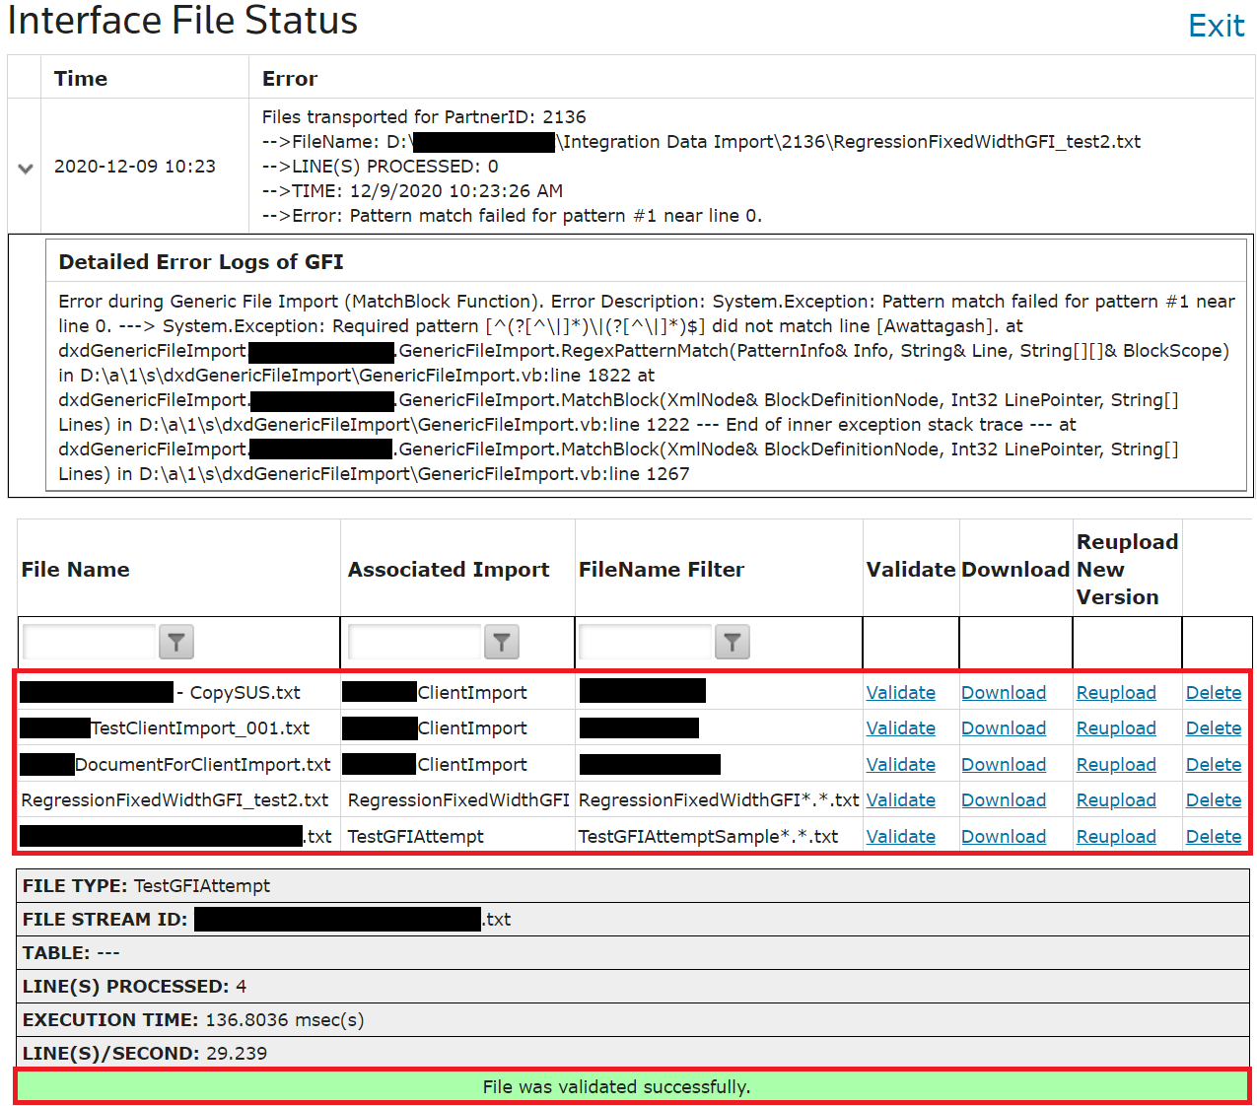Click the Time column header
Viewport: 1257px width, 1106px height.
click(81, 79)
